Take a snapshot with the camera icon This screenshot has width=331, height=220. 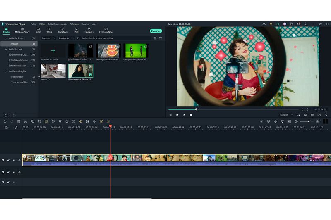tap(305, 115)
